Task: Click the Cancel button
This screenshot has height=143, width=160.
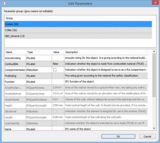Action: point(148,137)
